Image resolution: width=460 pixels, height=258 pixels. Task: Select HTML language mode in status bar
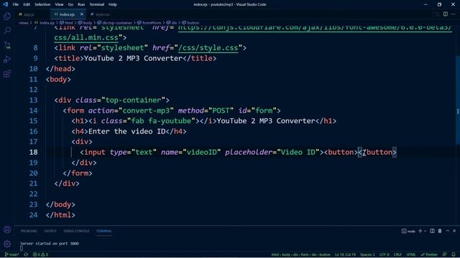411,254
